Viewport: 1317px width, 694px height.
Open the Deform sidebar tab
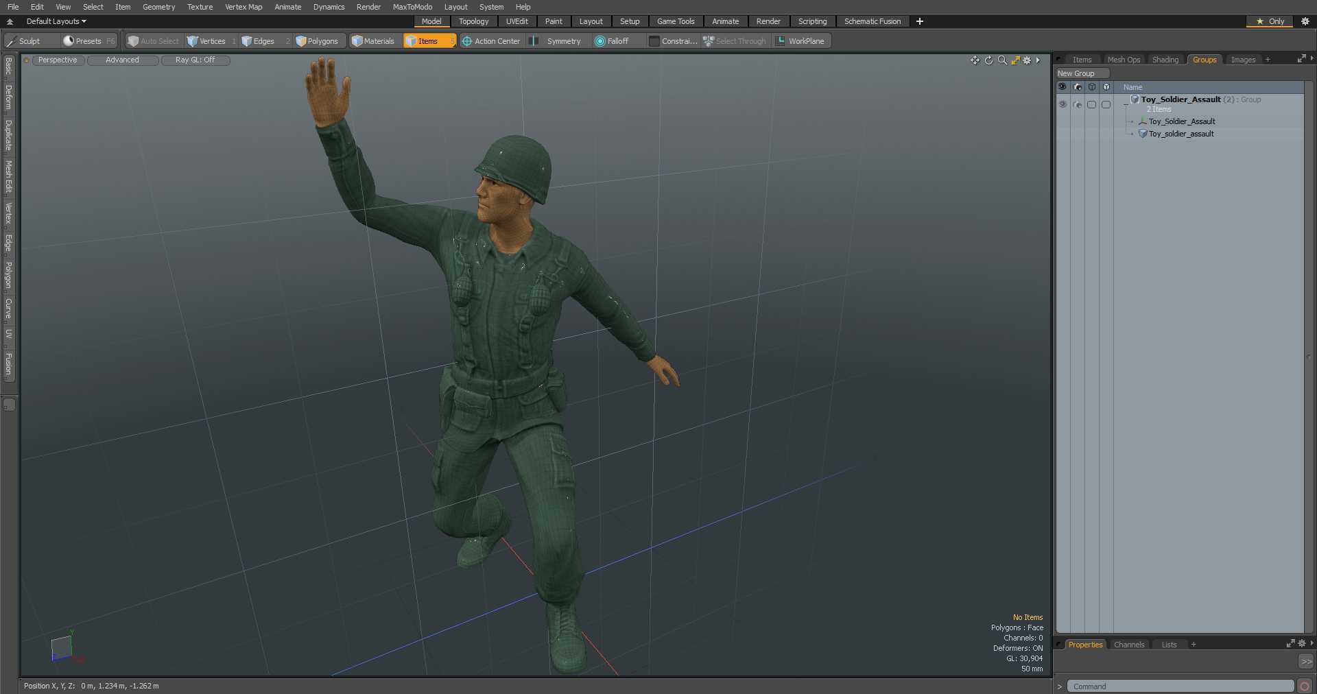click(x=8, y=97)
